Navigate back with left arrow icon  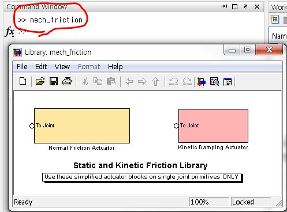pyautogui.click(x=129, y=82)
